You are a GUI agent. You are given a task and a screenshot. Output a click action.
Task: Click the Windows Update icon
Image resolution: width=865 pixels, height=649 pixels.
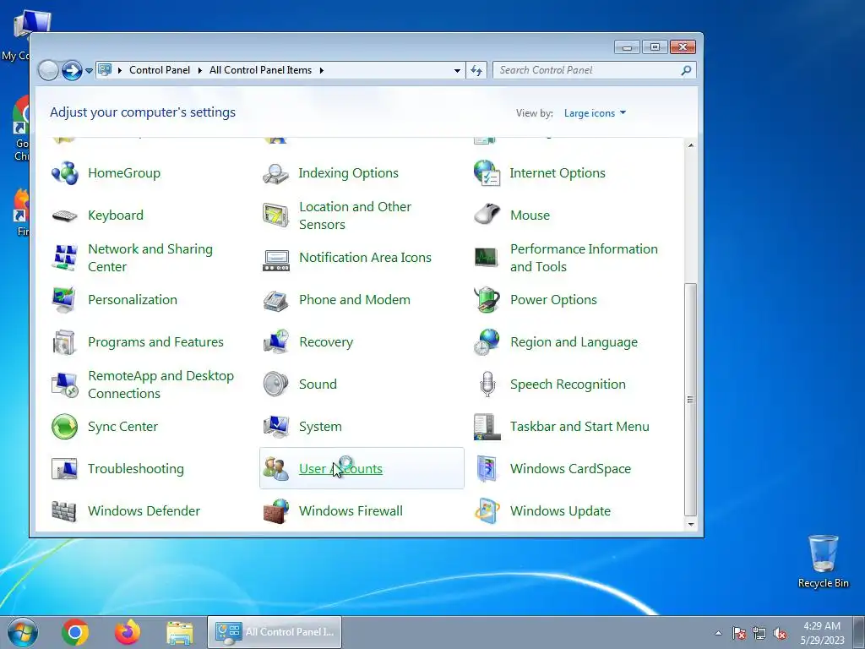(487, 511)
